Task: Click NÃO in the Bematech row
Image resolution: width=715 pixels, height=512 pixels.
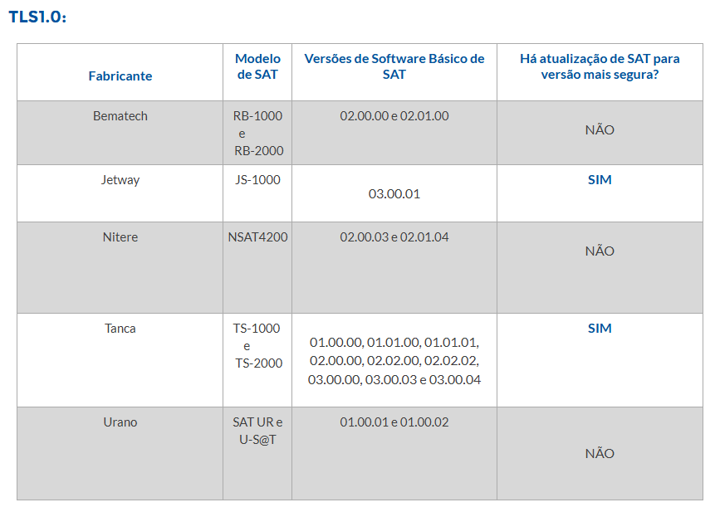Action: (600, 129)
